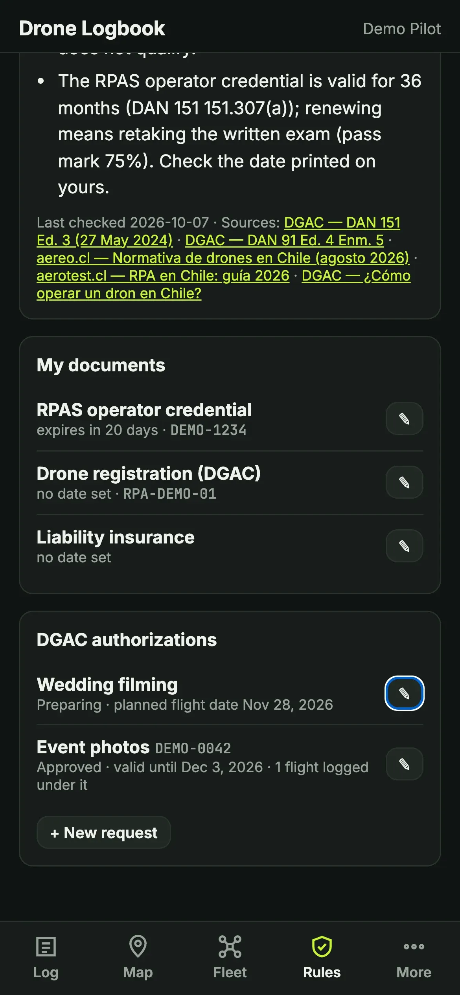Select the 'RPA-DEMO-01' registration number
This screenshot has width=460, height=995.
pyautogui.click(x=170, y=494)
